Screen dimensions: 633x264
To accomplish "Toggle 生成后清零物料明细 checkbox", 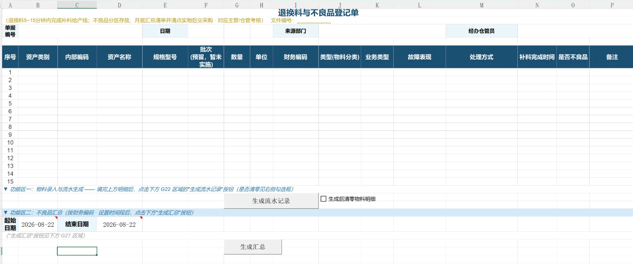I will coord(323,199).
